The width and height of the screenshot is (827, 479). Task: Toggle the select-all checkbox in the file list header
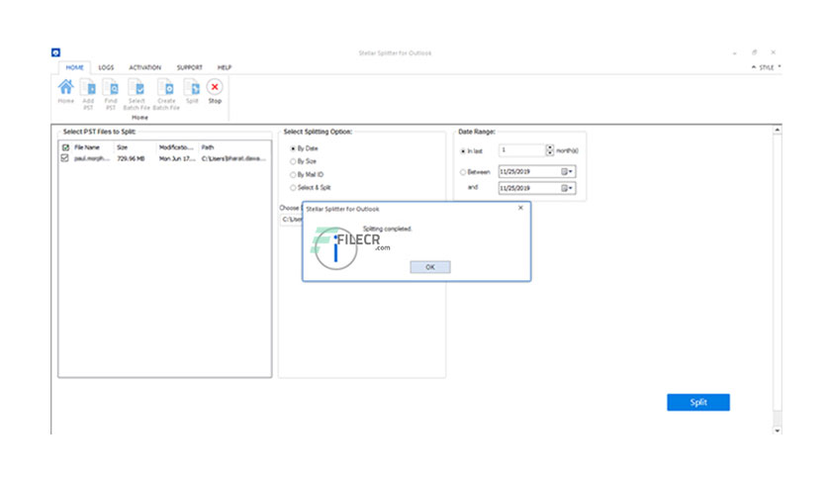(x=65, y=147)
